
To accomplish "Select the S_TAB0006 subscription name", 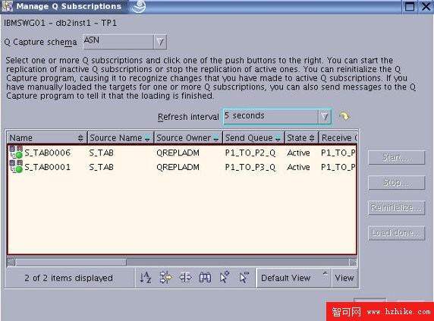I will (47, 153).
